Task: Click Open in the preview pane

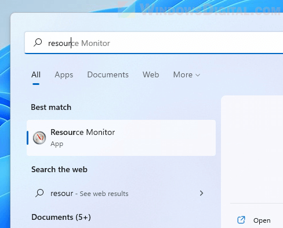Action: pos(262,220)
